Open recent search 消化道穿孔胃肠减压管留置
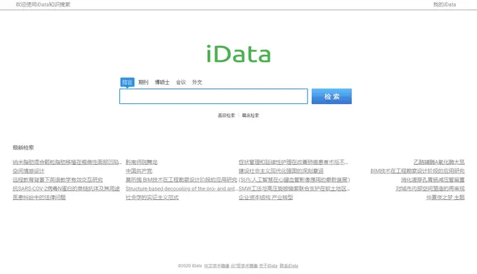The image size is (477, 274). click(x=433, y=180)
